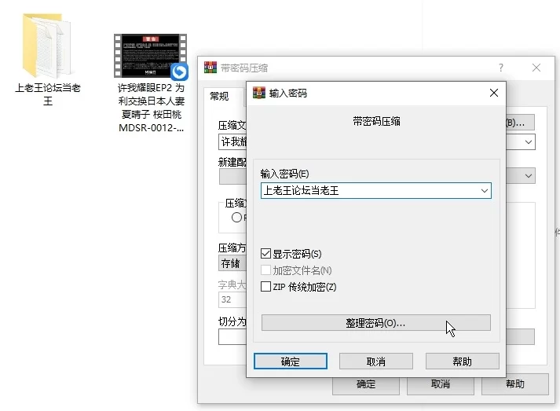This screenshot has width=560, height=411.
Task: Click the help question mark in title bar
Action: [x=501, y=68]
